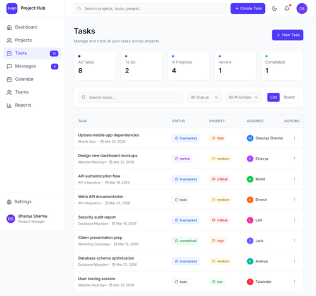
Task: Open three-dot actions for Database schema optimization
Action: pyautogui.click(x=295, y=261)
